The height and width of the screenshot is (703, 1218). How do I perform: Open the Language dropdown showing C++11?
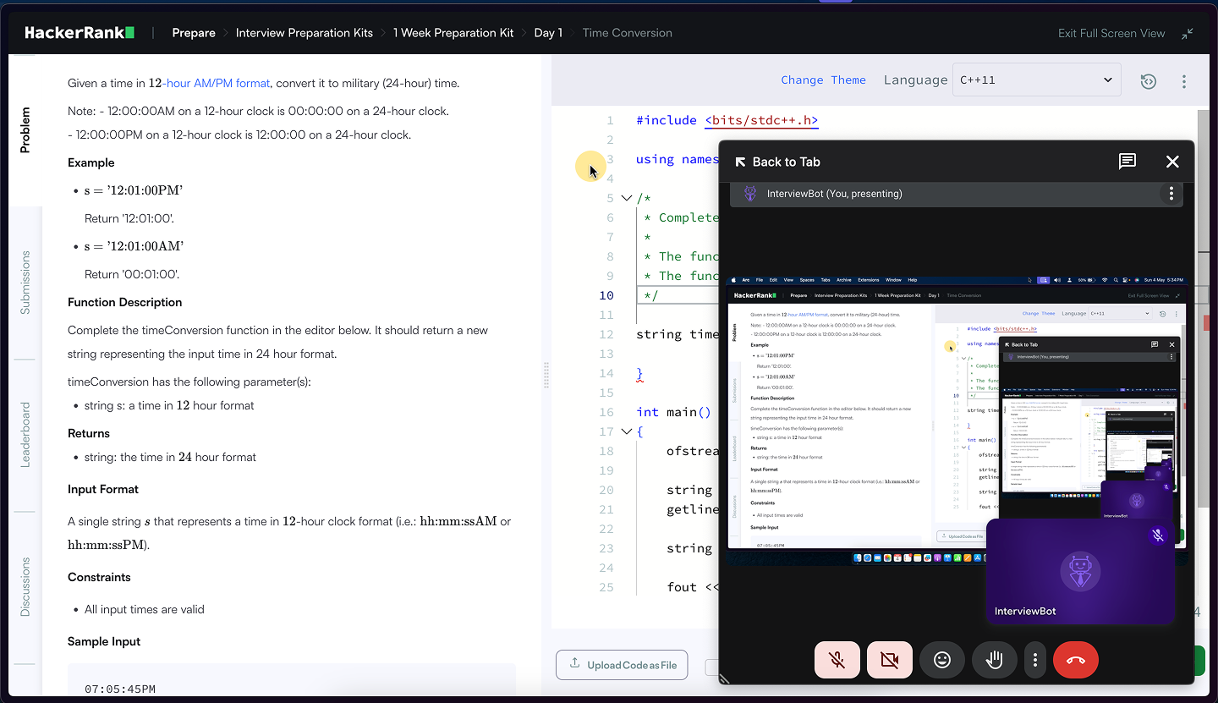pos(1037,79)
